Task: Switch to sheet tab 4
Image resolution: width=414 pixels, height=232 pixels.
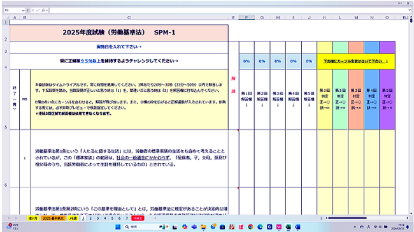Action: (x=105, y=218)
